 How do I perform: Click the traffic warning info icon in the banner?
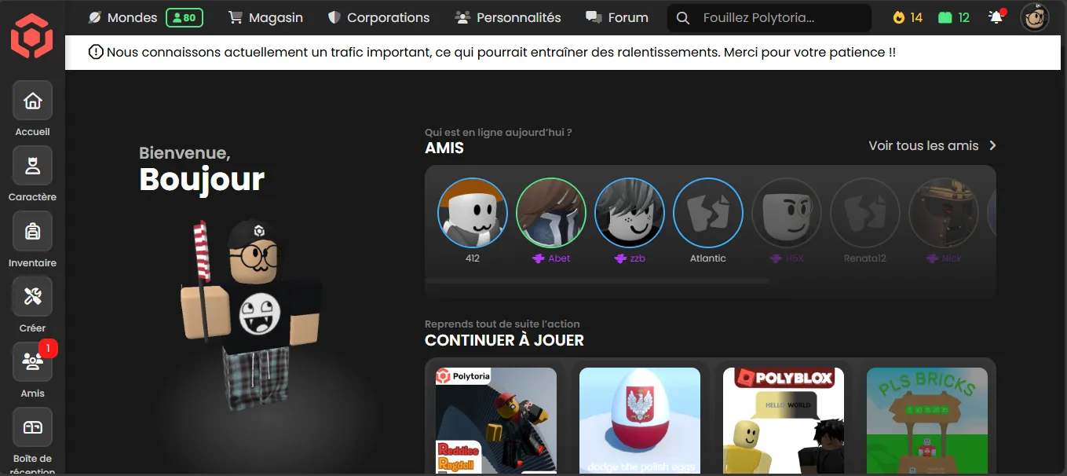coord(96,53)
